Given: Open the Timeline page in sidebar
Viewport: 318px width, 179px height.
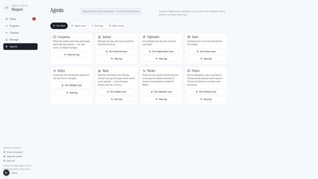Looking at the screenshot, I should [20, 33].
